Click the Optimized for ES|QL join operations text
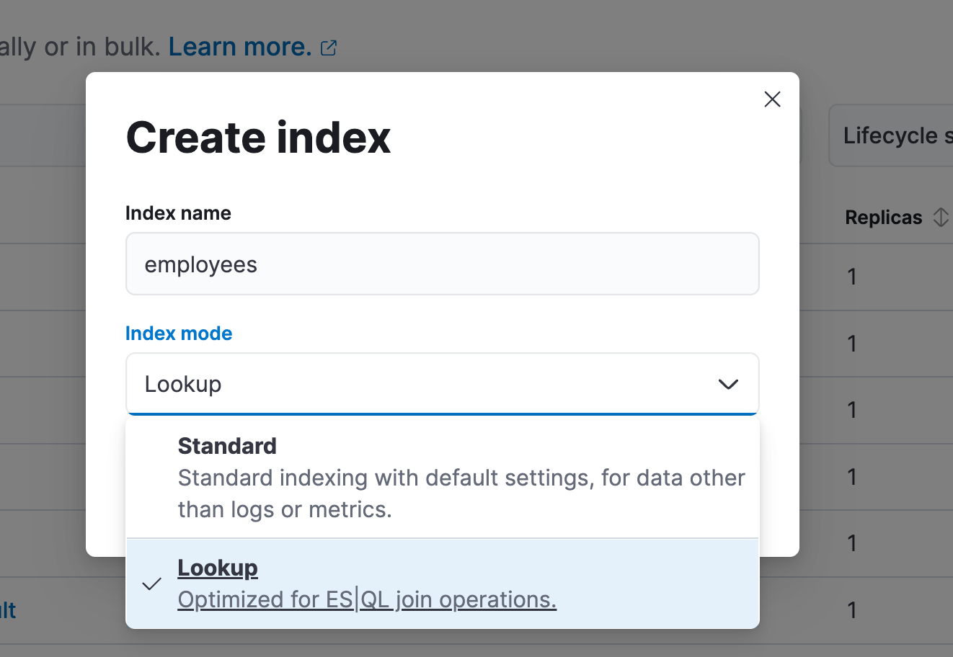Screen dimensions: 953x657 pyautogui.click(x=367, y=599)
